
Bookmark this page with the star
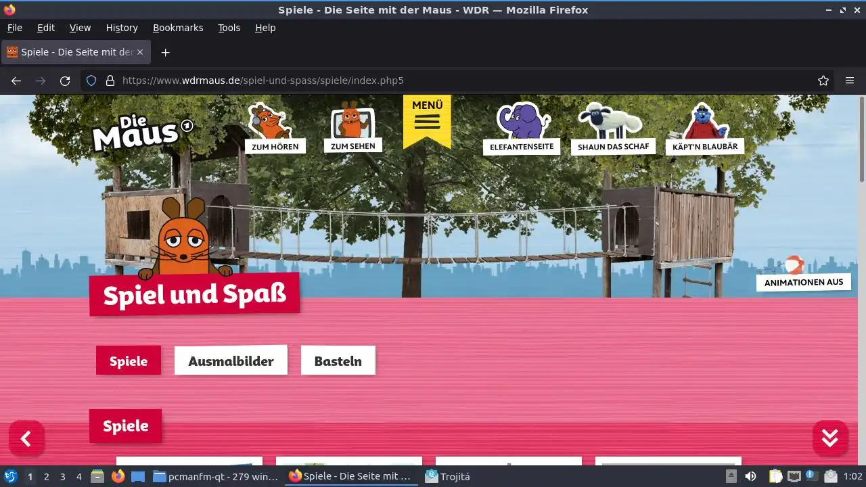823,80
